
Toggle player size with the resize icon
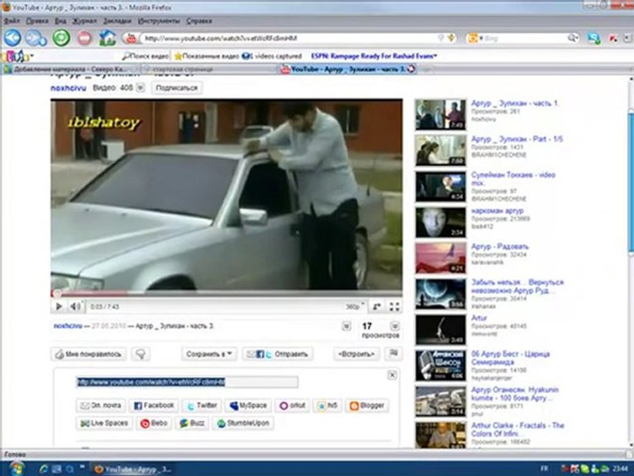coord(376,306)
